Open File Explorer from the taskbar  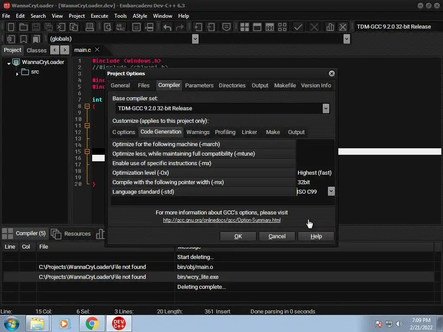pos(38,323)
